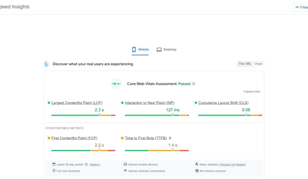Click the mobile phone icon

coord(134,49)
